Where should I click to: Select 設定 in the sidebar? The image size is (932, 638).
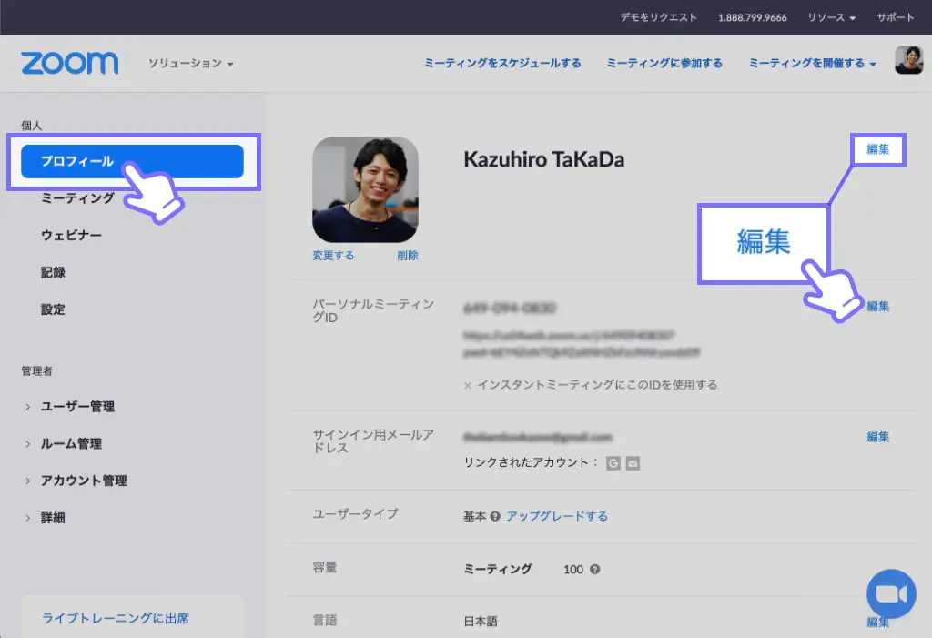(52, 309)
